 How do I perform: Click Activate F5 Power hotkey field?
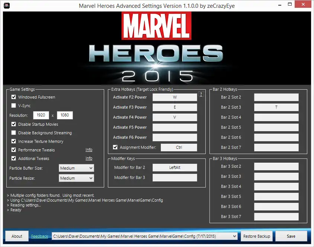pyautogui.click(x=174, y=127)
